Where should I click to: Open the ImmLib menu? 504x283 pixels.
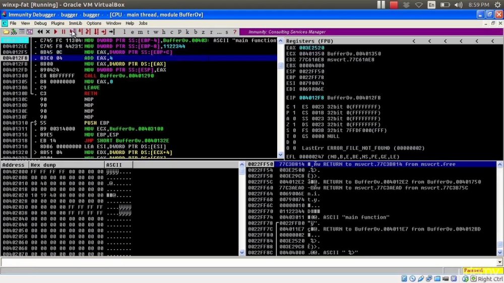[75, 23]
